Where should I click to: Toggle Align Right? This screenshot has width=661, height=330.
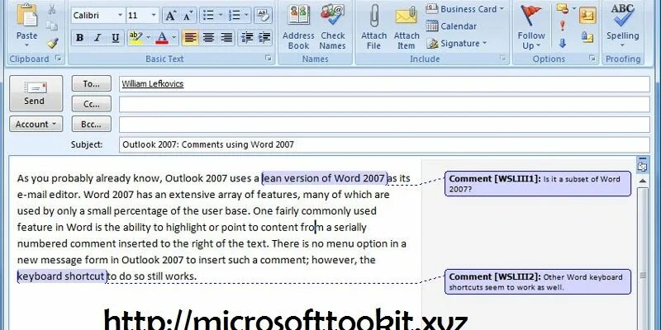tap(226, 38)
